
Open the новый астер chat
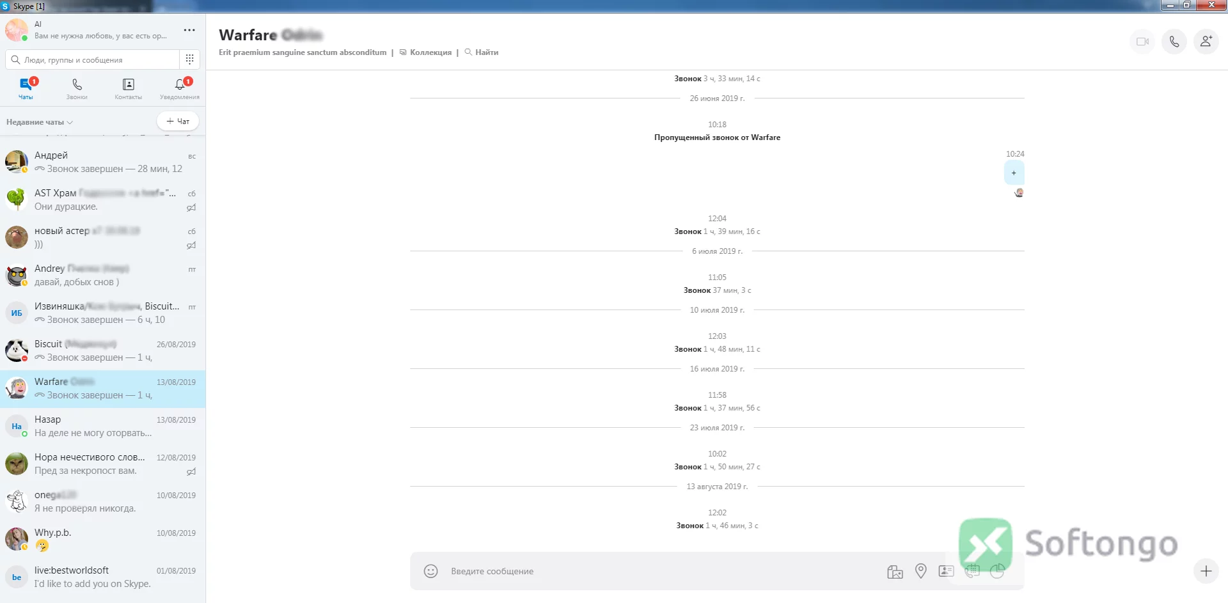[x=102, y=238]
